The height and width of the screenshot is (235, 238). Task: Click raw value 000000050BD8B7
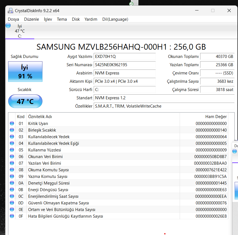point(210,157)
